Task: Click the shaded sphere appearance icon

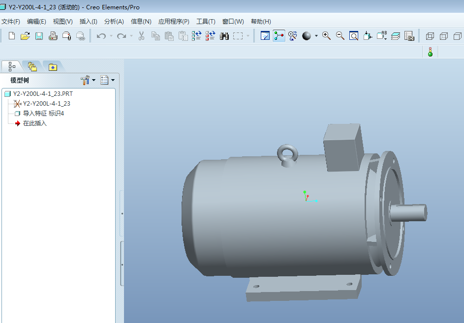Action: point(307,36)
